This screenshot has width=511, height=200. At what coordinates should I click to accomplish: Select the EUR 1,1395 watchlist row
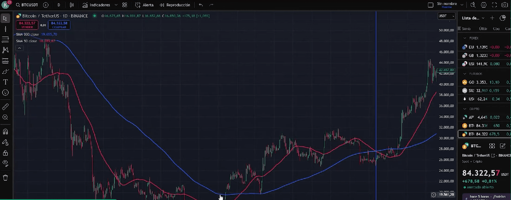coord(484,47)
